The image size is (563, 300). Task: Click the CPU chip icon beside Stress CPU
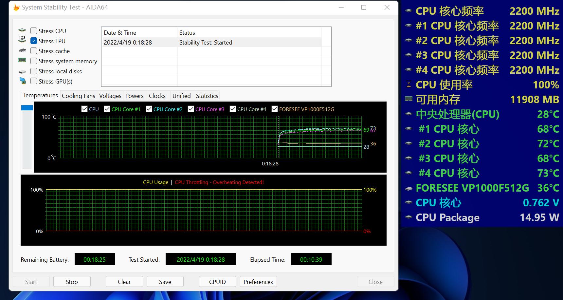tap(22, 30)
